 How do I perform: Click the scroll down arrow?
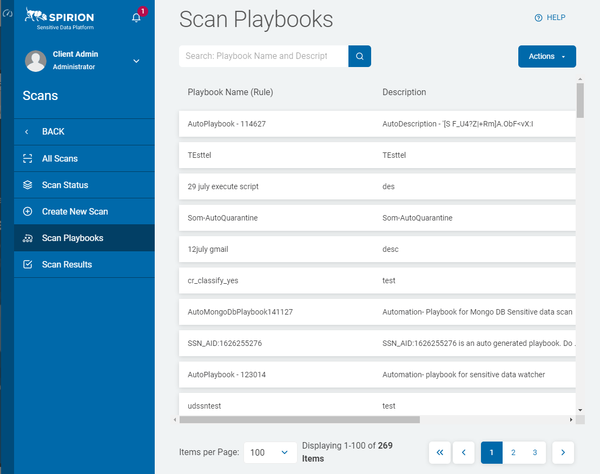pyautogui.click(x=580, y=410)
